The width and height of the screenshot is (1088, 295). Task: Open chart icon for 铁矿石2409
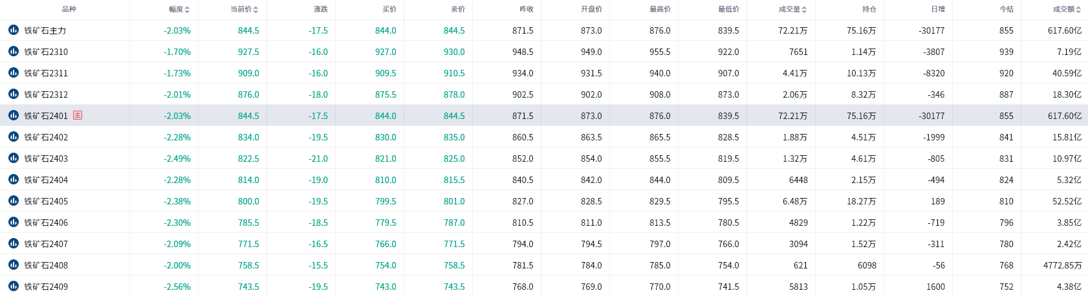click(x=14, y=286)
